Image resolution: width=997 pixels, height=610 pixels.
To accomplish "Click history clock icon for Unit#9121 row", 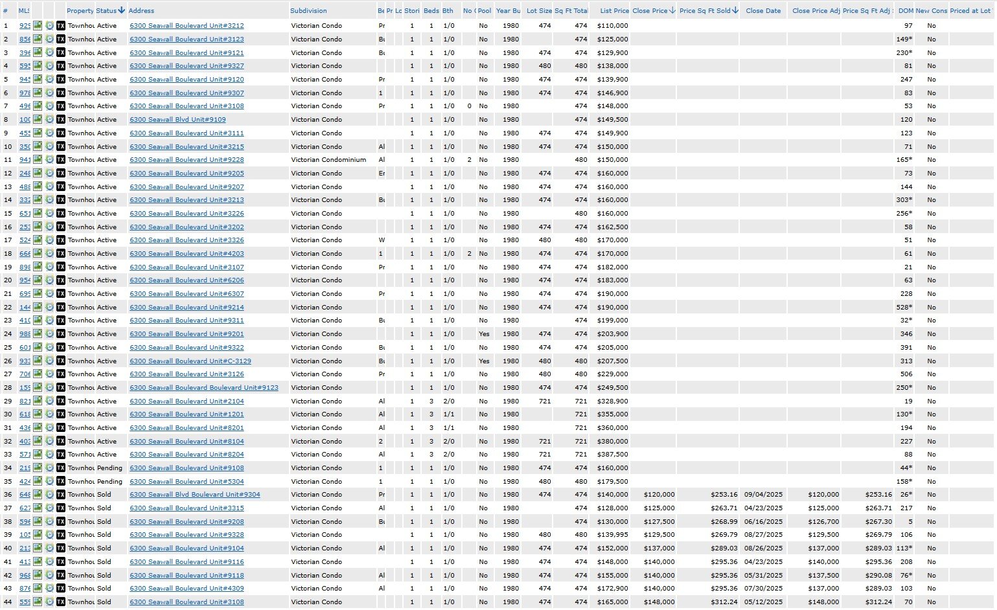I will 49,52.
